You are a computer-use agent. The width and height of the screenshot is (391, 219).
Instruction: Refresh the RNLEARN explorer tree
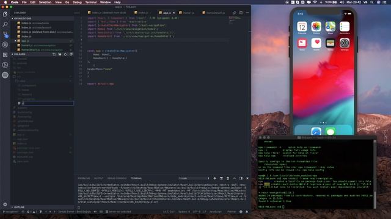pos(65,54)
